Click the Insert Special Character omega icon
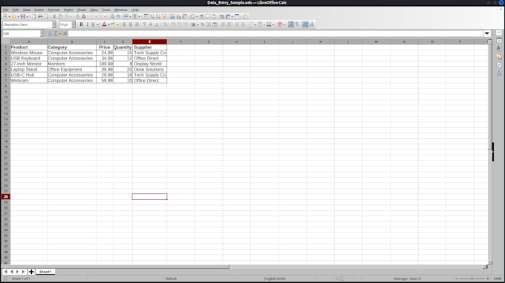The height and width of the screenshot is (283, 505). coord(192,16)
